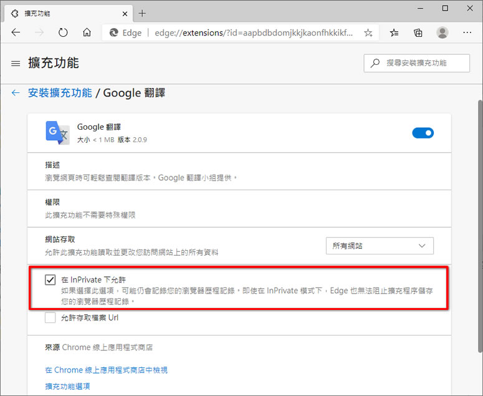This screenshot has height=396, width=483.
Task: Go back with the browser back arrow
Action: (16, 32)
